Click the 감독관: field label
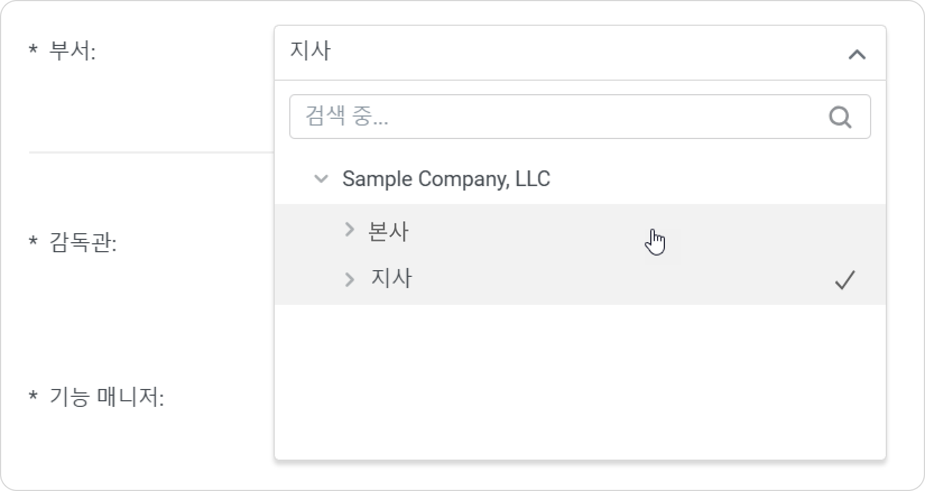Viewport: 925px width, 491px height. [83, 243]
